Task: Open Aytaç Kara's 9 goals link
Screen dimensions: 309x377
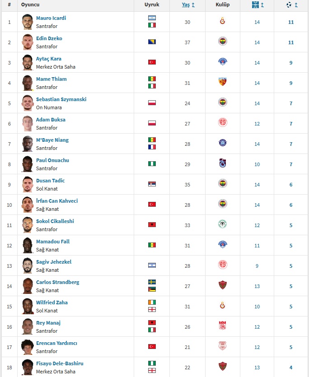Action: [x=291, y=63]
